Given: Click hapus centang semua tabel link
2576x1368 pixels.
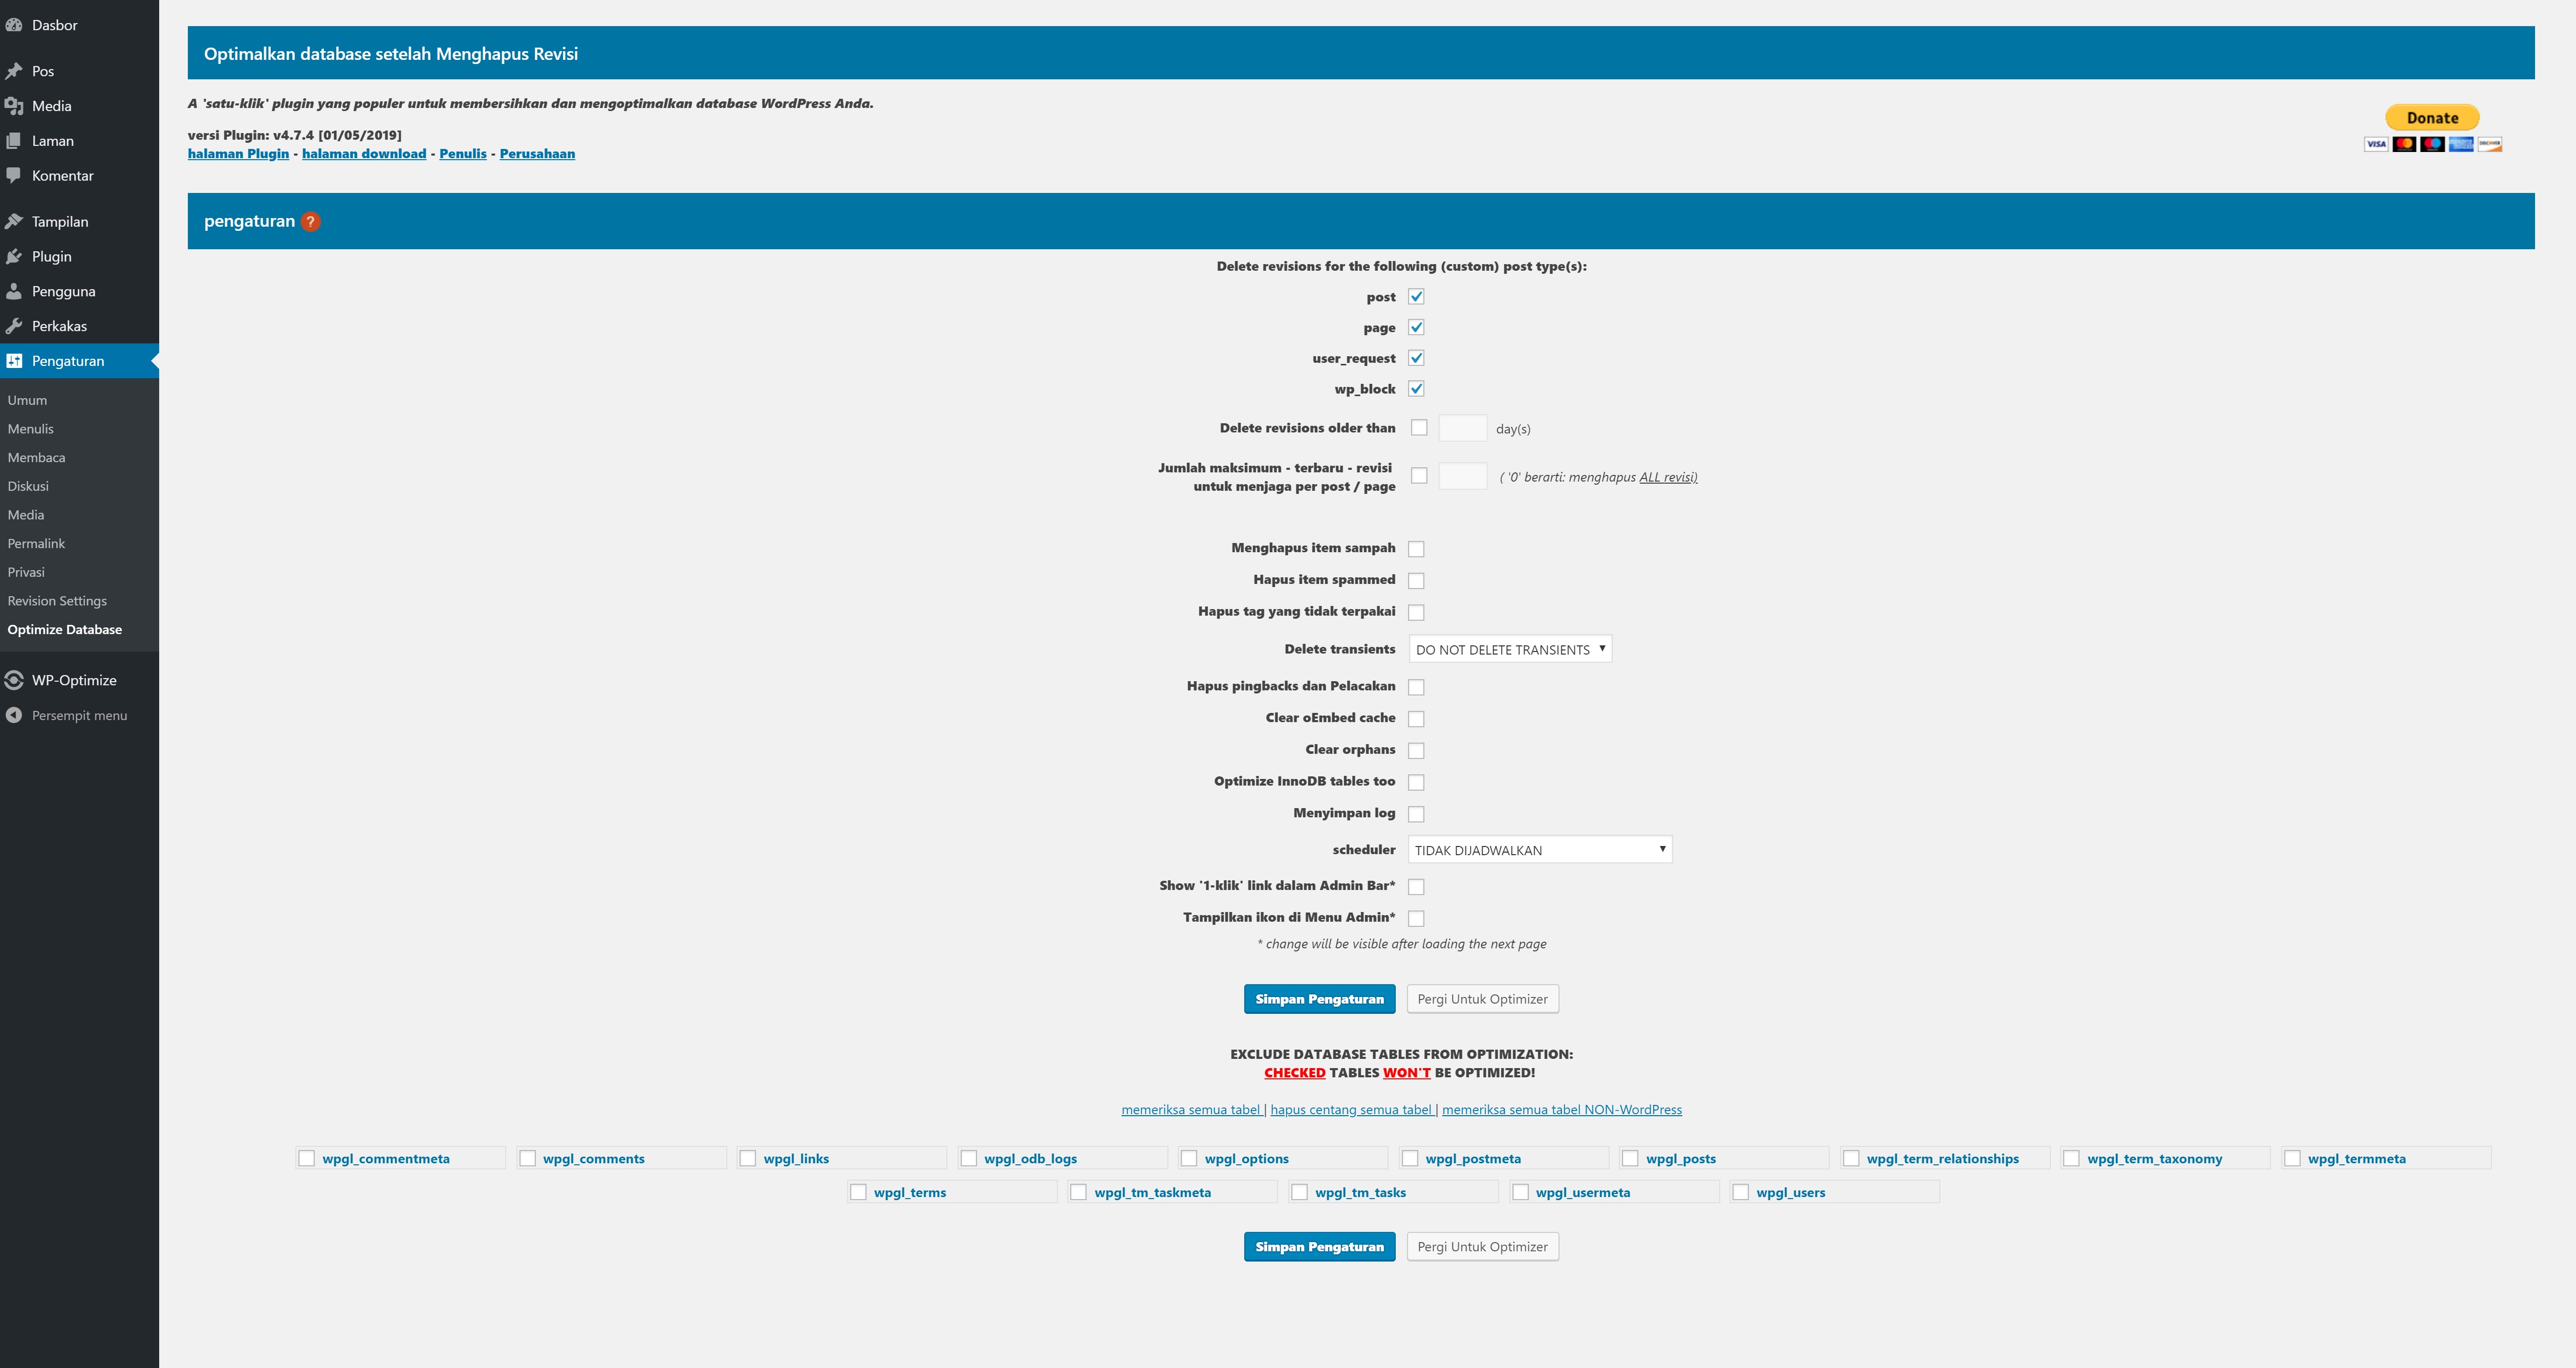Looking at the screenshot, I should (x=1351, y=1110).
